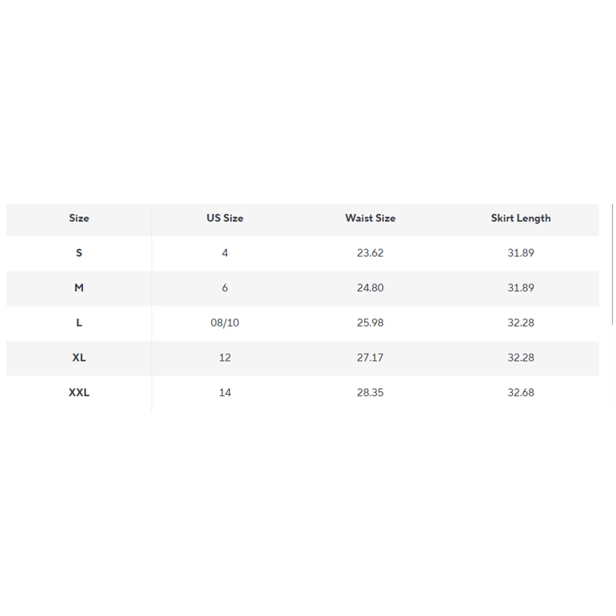Click the Waist Size column header
616x616 pixels.
pos(370,218)
